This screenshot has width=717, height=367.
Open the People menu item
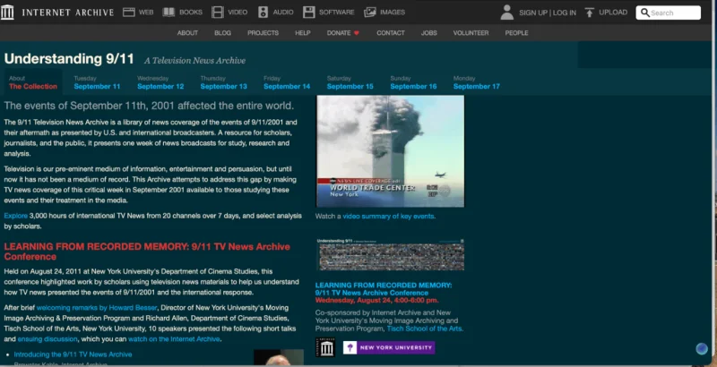517,33
